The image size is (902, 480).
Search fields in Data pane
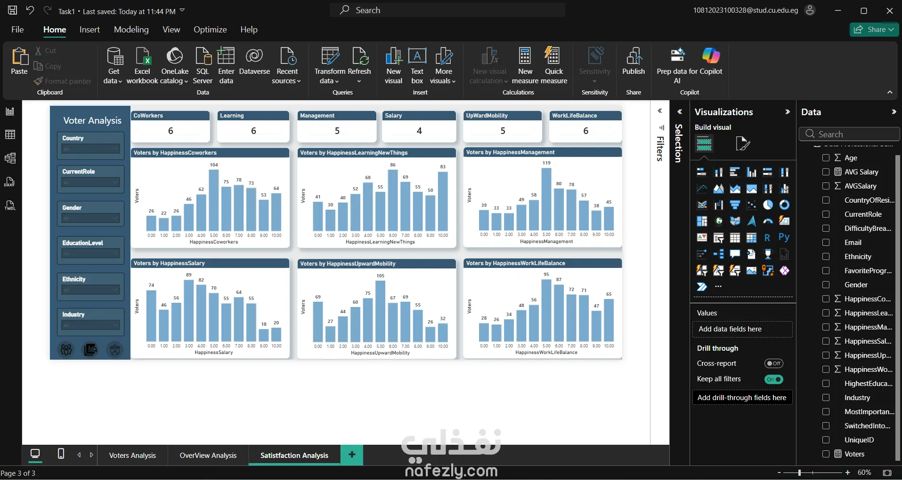[849, 134]
